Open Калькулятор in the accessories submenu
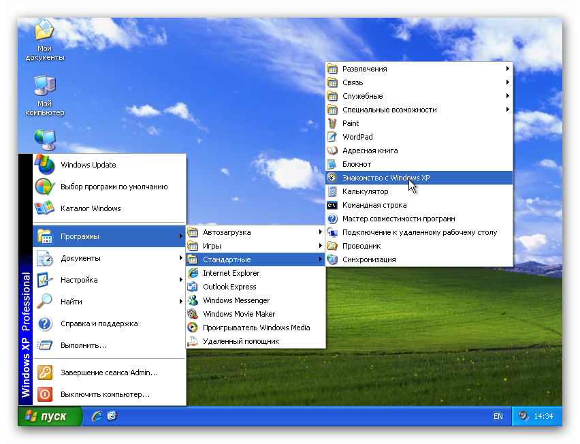The width and height of the screenshot is (580, 444). point(365,191)
